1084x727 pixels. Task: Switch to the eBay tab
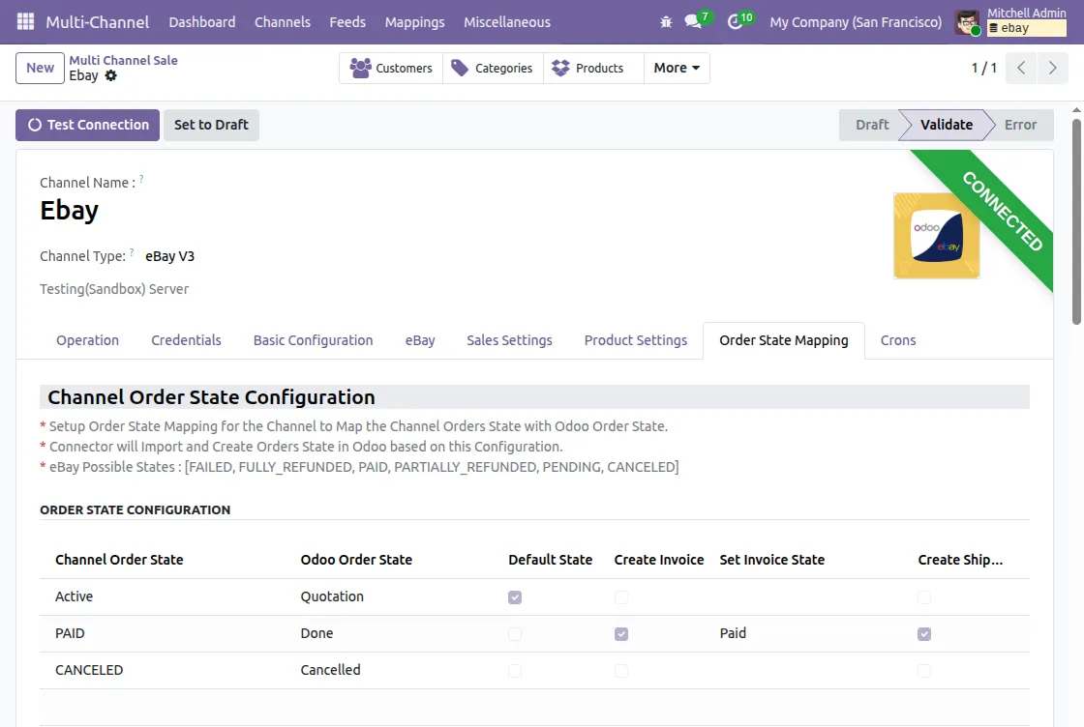point(420,340)
